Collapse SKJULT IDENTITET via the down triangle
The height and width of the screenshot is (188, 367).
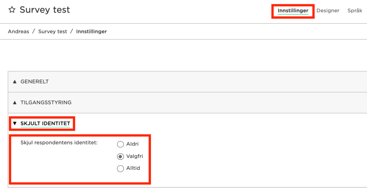15,123
